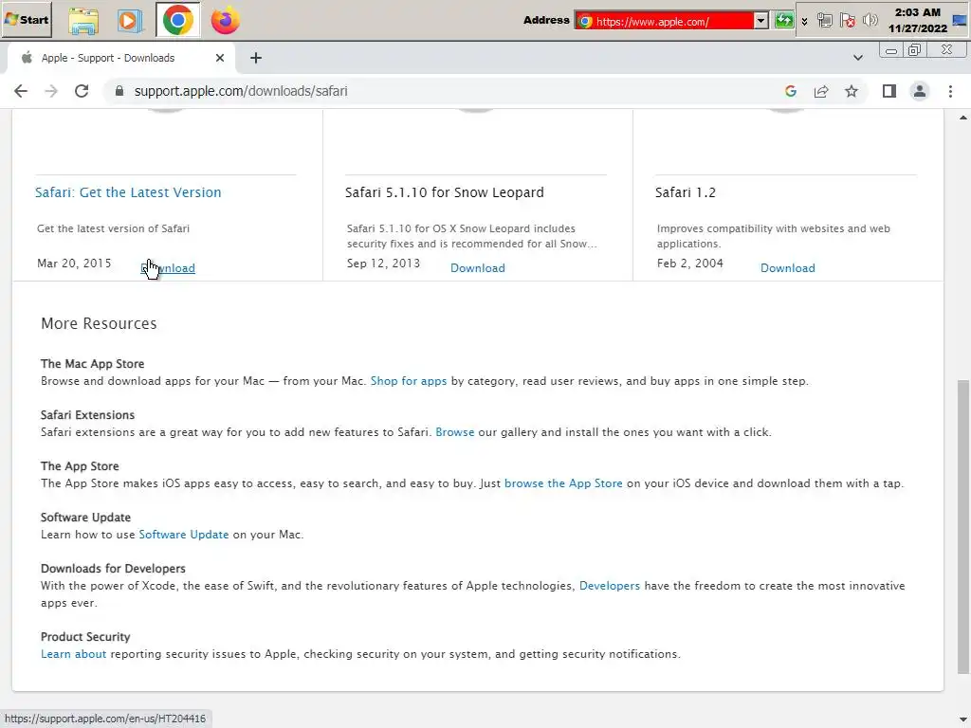Screen dimensions: 971x728
Task: Click the Mar 20, 2015 date text
Action: click(x=74, y=264)
